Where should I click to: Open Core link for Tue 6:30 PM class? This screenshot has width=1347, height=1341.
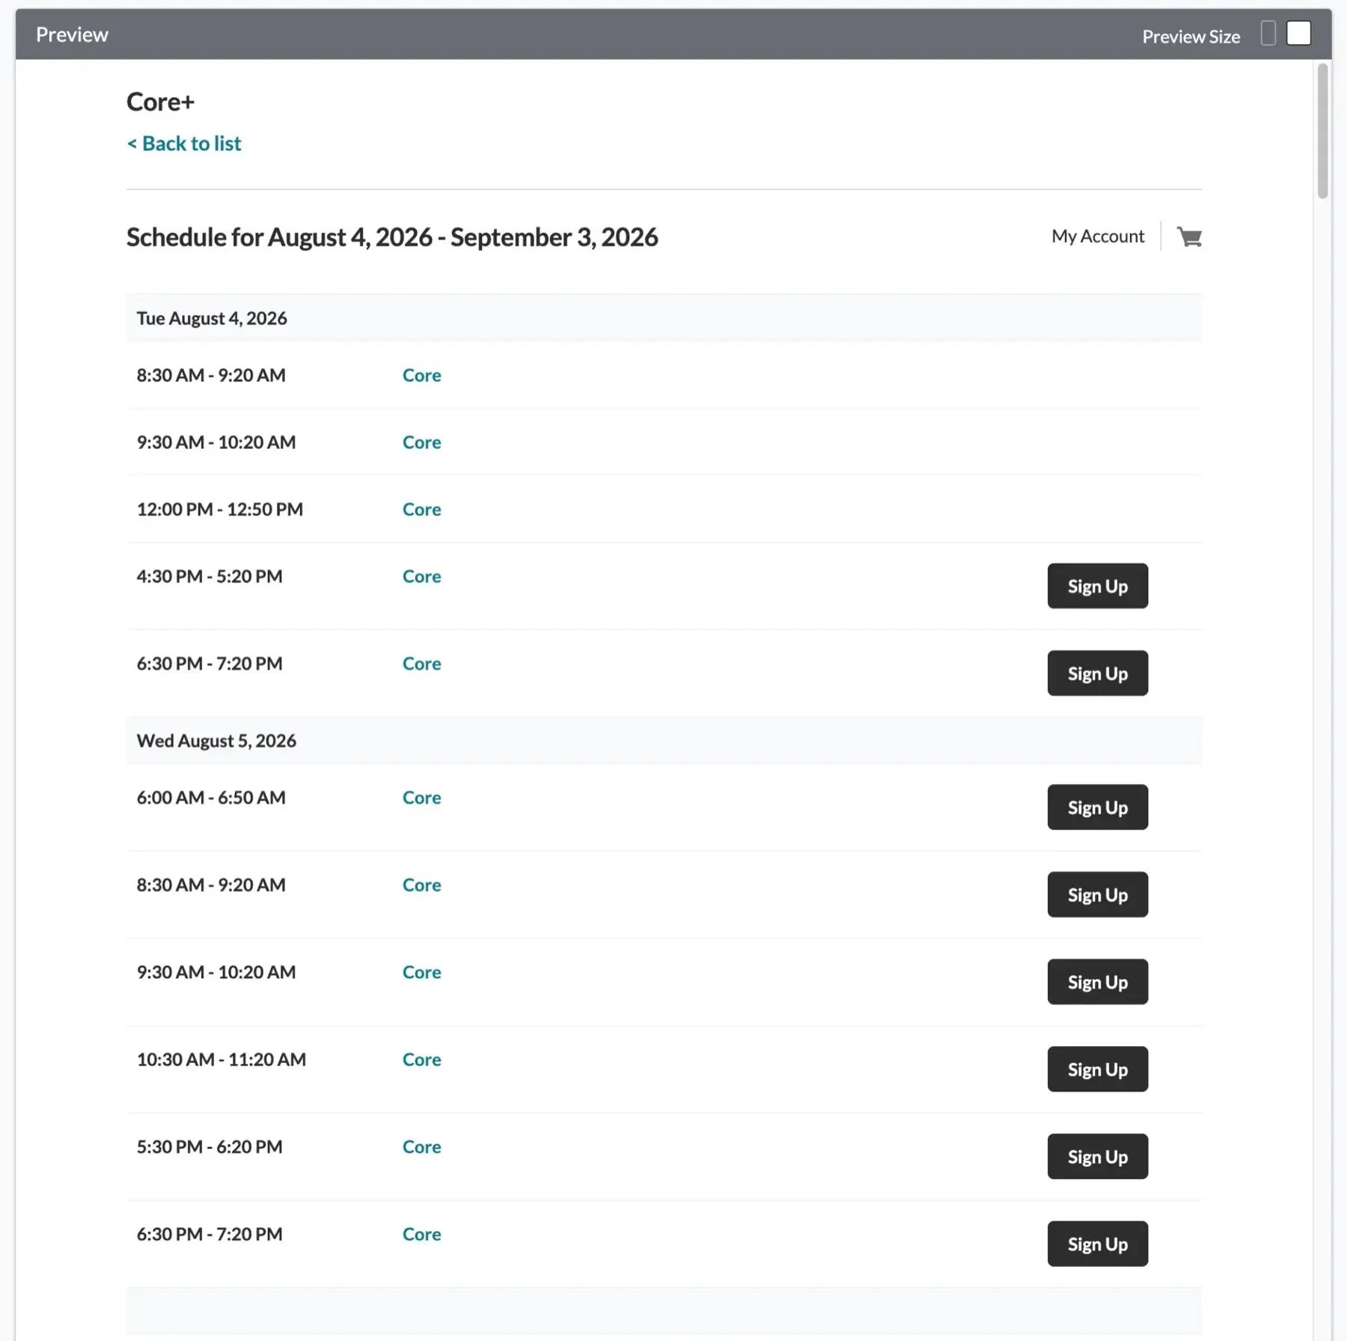421,664
